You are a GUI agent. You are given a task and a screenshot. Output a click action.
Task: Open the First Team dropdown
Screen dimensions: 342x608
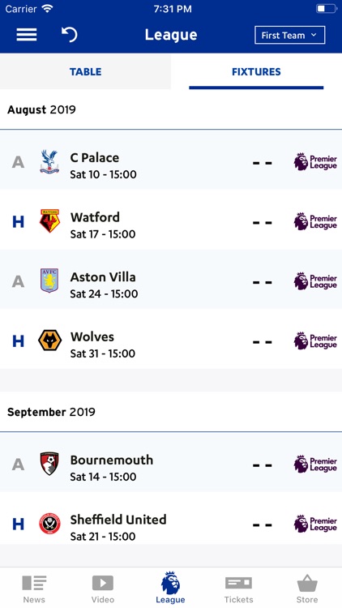click(289, 36)
